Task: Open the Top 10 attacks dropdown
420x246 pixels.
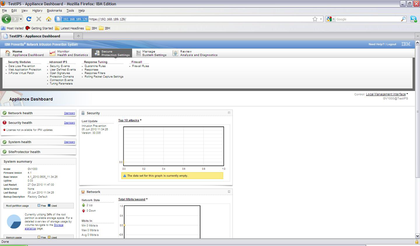Action: coord(130,120)
